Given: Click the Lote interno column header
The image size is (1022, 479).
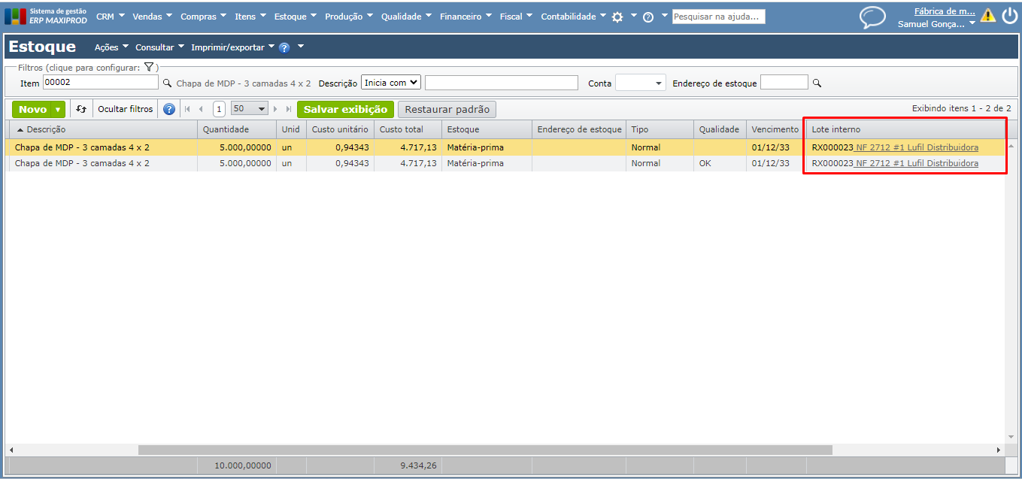Looking at the screenshot, I should click(x=905, y=129).
